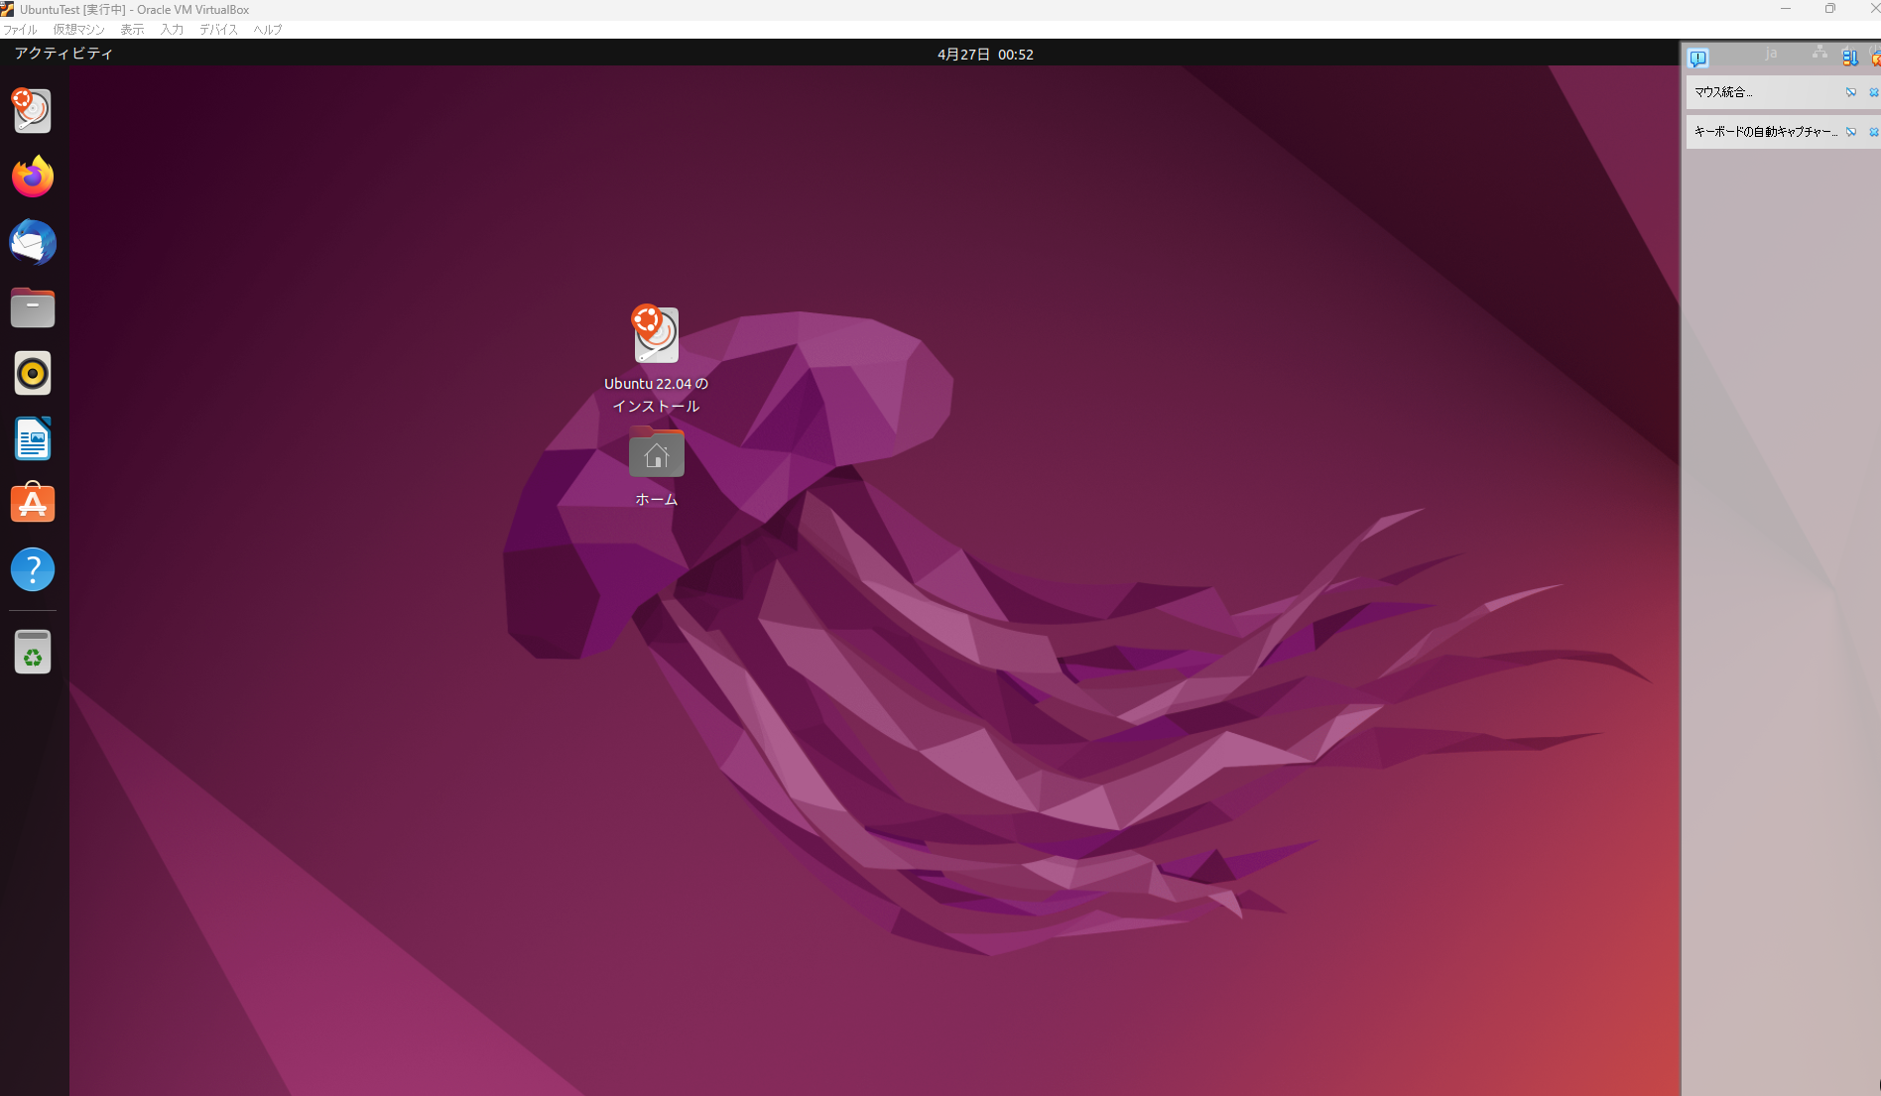This screenshot has width=1881, height=1096.
Task: Toggle do-not-show for the マウス統合 message
Action: coord(1851,92)
